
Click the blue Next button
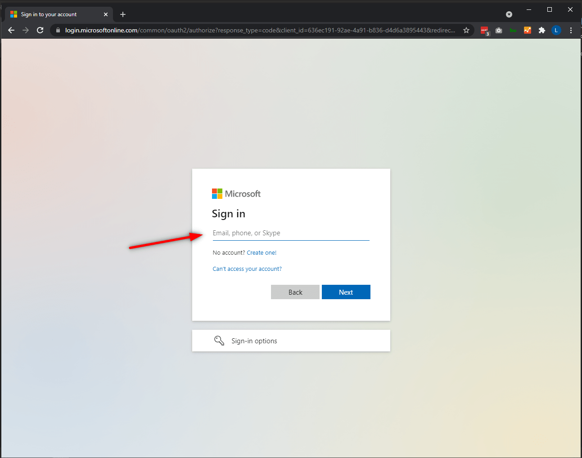point(346,292)
